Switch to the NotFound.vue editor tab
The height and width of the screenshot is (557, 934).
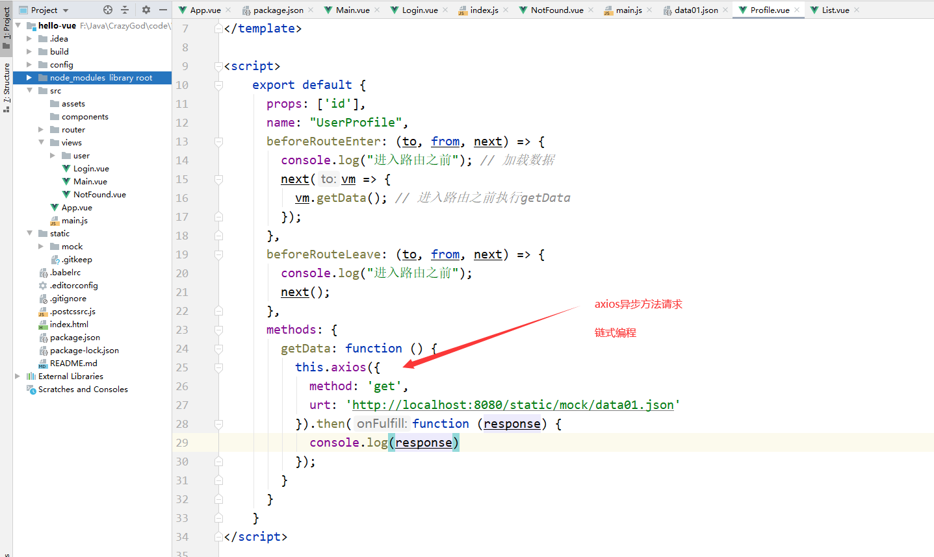click(551, 10)
